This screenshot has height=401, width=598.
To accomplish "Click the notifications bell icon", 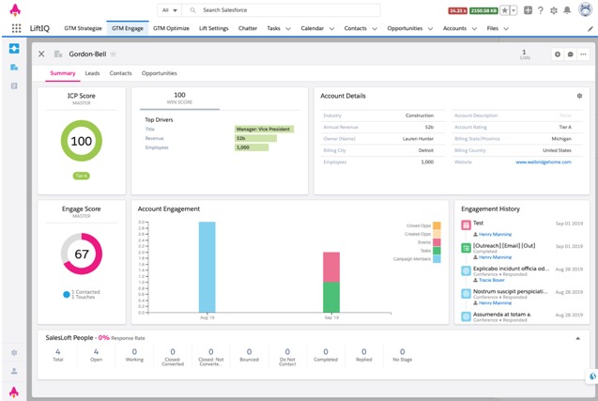I will click(x=567, y=10).
